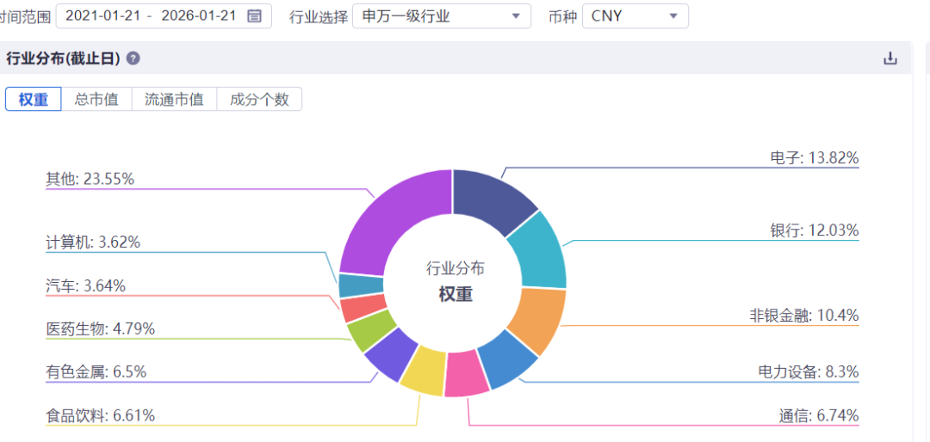Click the label 银行: 12.03%

pos(814,230)
